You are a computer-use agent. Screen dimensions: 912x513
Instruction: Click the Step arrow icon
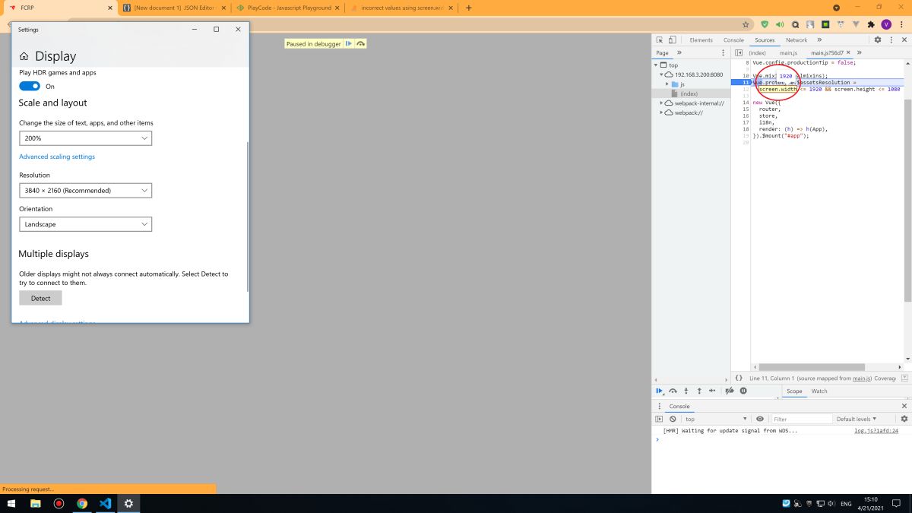pyautogui.click(x=712, y=391)
